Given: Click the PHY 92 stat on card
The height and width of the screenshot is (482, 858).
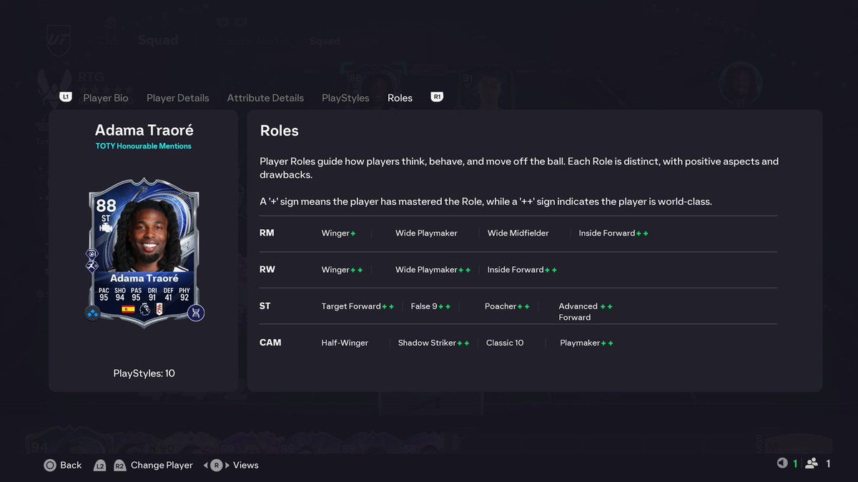Looking at the screenshot, I should (x=184, y=294).
